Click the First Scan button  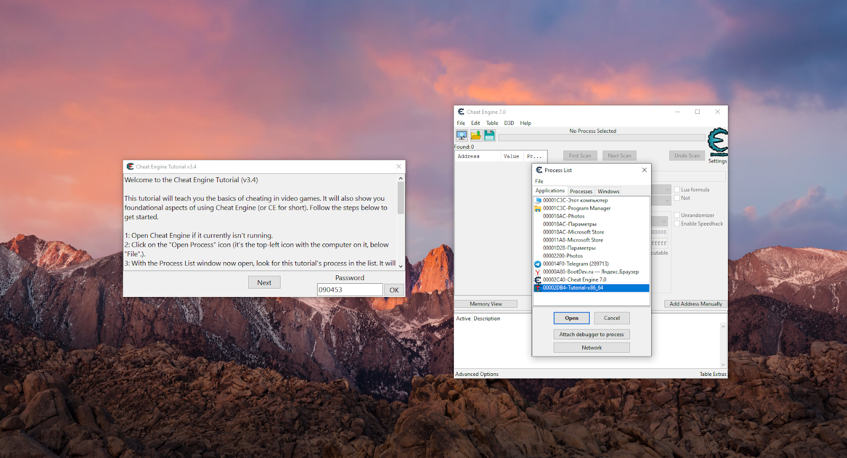click(580, 156)
